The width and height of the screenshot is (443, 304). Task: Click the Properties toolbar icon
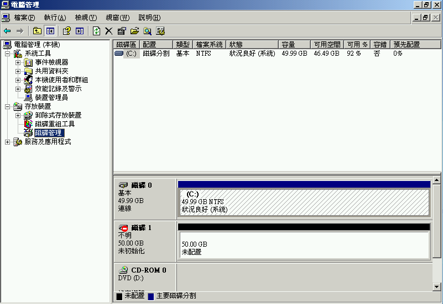(x=122, y=31)
